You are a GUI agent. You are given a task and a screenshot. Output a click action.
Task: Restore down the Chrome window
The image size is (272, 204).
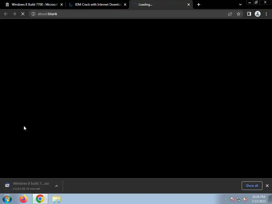256,2
